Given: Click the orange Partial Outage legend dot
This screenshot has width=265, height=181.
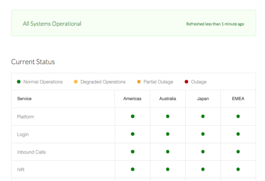Looking at the screenshot, I should pos(139,82).
